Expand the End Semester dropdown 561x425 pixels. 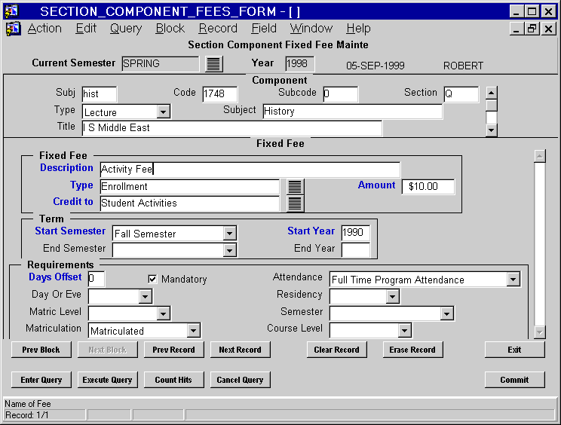pyautogui.click(x=229, y=250)
